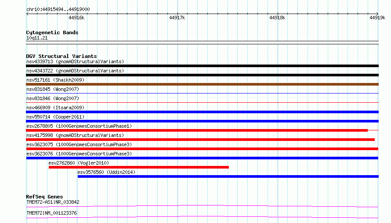Open TMEM72|NM_001123376 gene label
Image resolution: width=391 pixels, height=223 pixels.
(x=51, y=213)
